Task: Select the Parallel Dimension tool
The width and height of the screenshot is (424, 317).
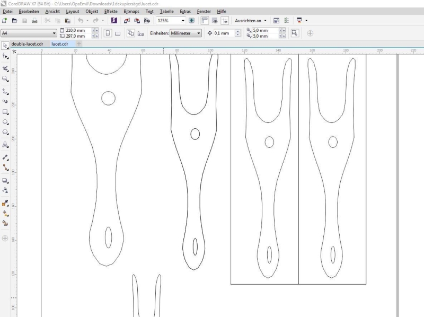Action: click(5, 157)
